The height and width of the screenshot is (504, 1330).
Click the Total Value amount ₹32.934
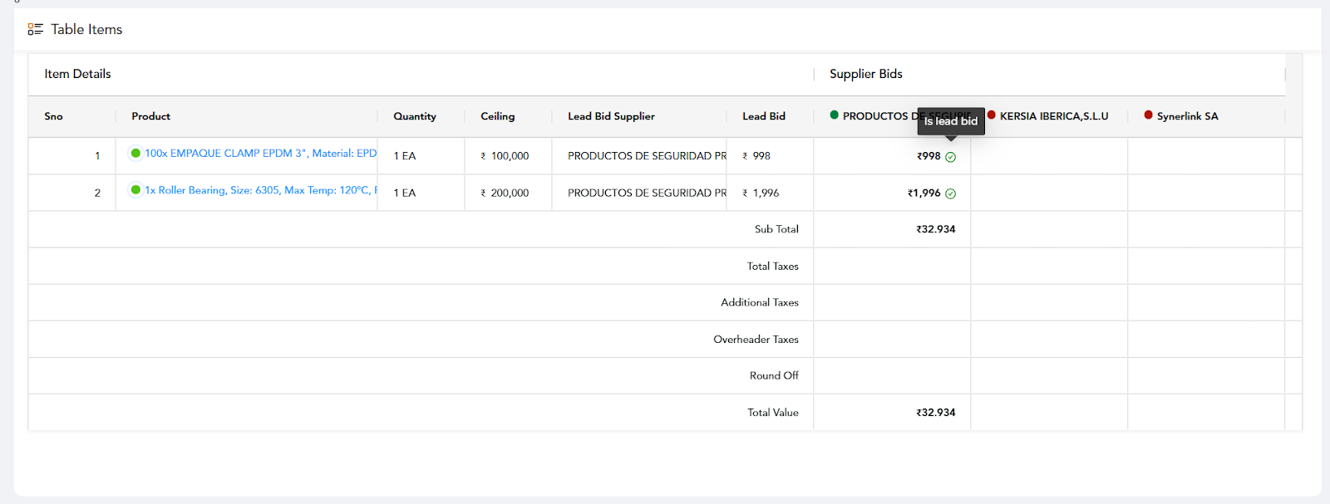935,413
